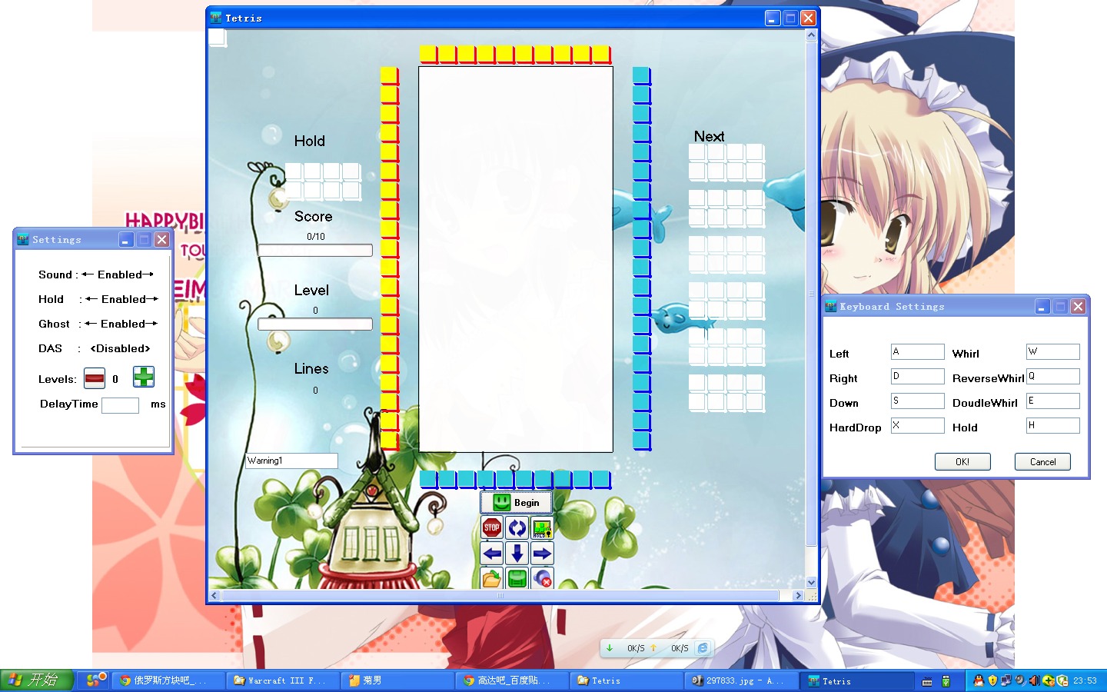Viewport: 1107px width, 692px height.
Task: Click the HardDrop key field containing X
Action: coord(918,426)
